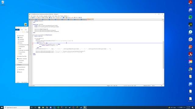Click Quick access in Explorer window

pyautogui.click(x=21, y=36)
